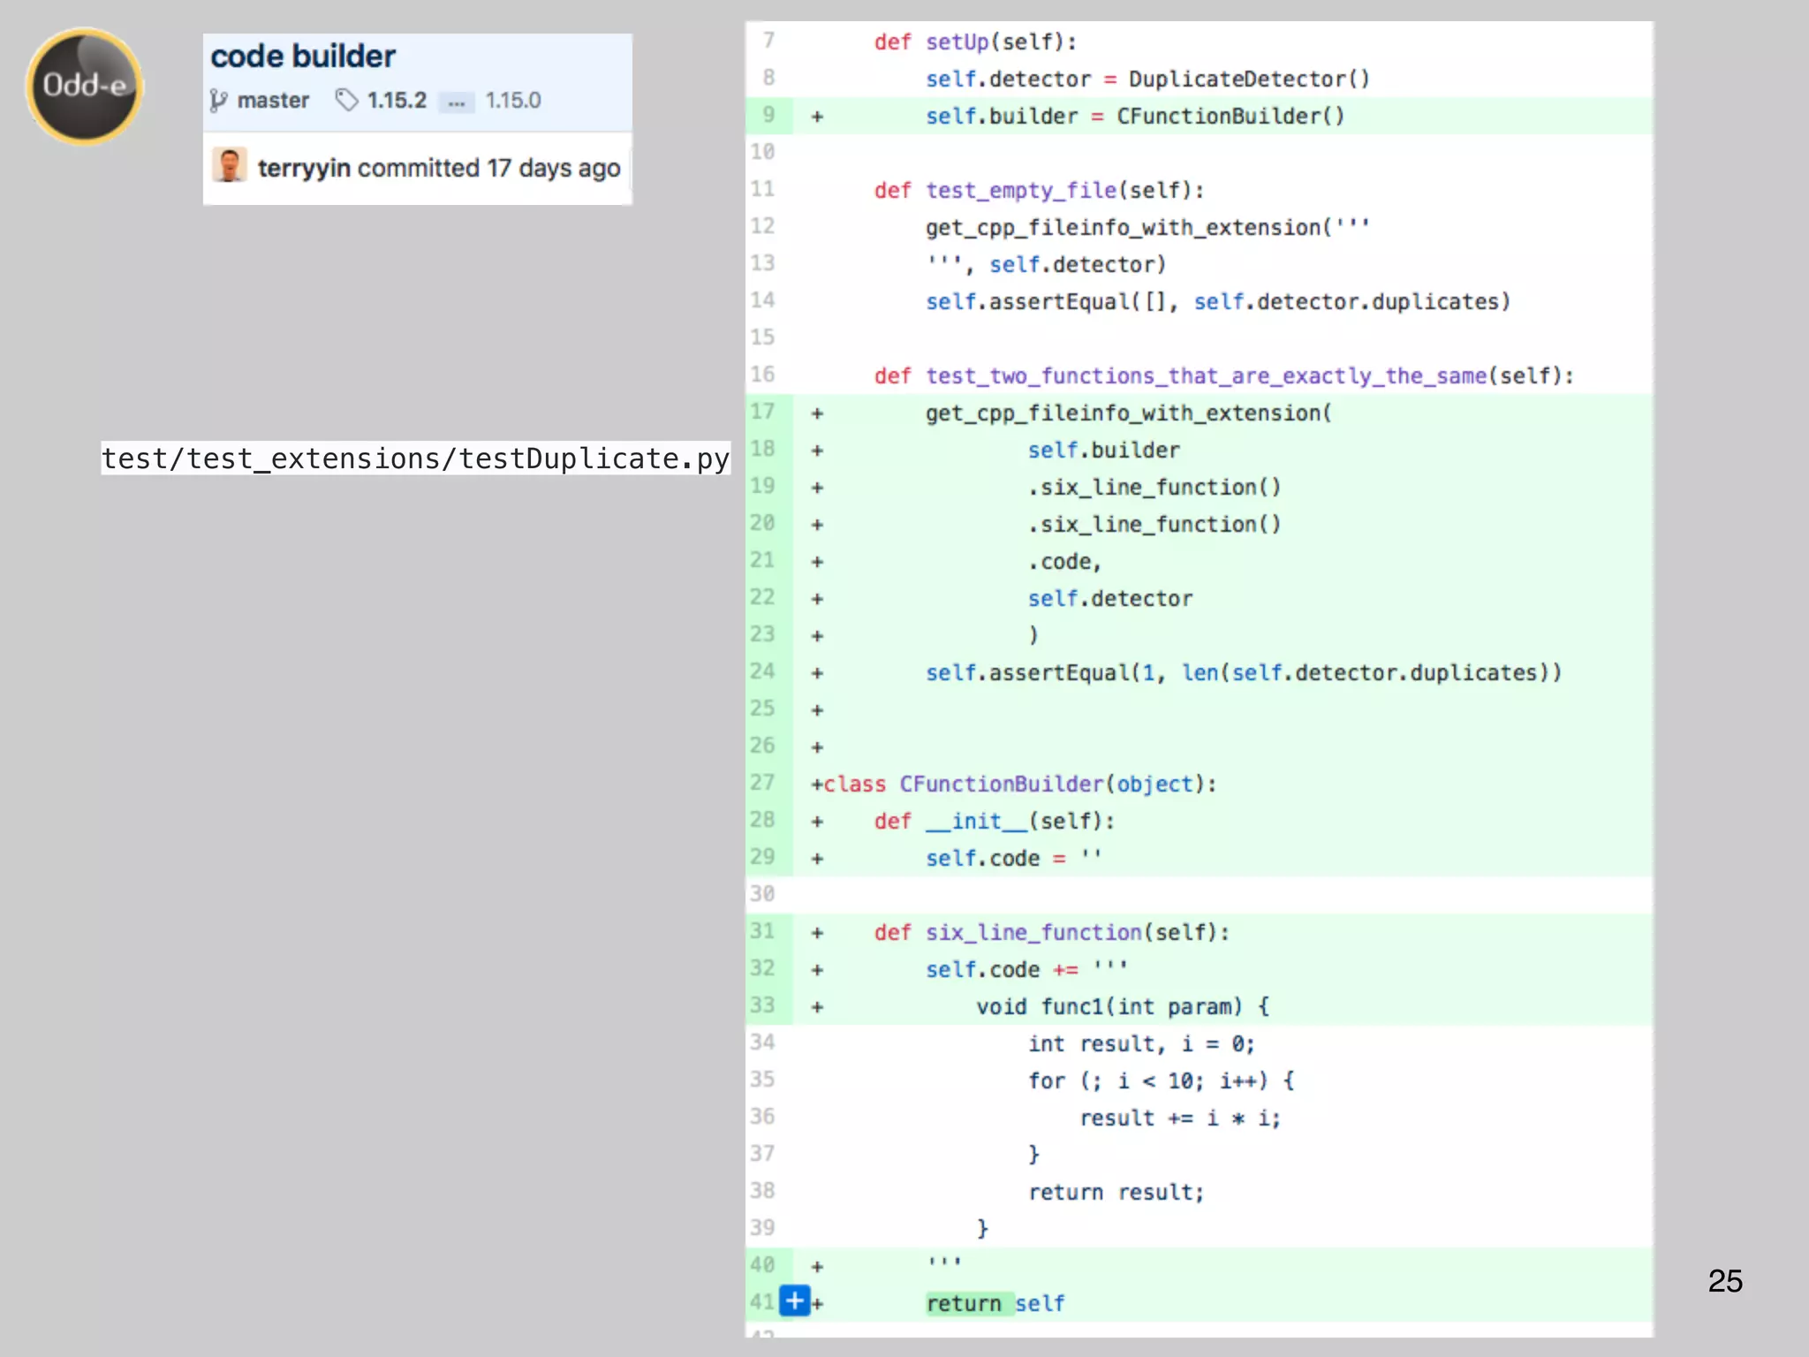Viewport: 1809px width, 1357px height.
Task: Expand the hidden tags ellipsis button
Action: coord(456,102)
